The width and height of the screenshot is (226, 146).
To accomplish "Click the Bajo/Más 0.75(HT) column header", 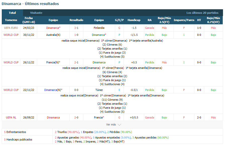I will point(213,20).
